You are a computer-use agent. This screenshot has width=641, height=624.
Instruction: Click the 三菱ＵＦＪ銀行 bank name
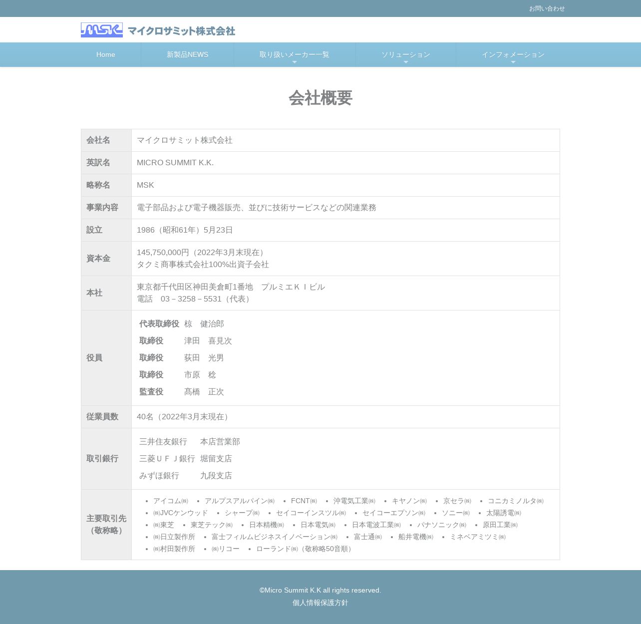tap(167, 459)
